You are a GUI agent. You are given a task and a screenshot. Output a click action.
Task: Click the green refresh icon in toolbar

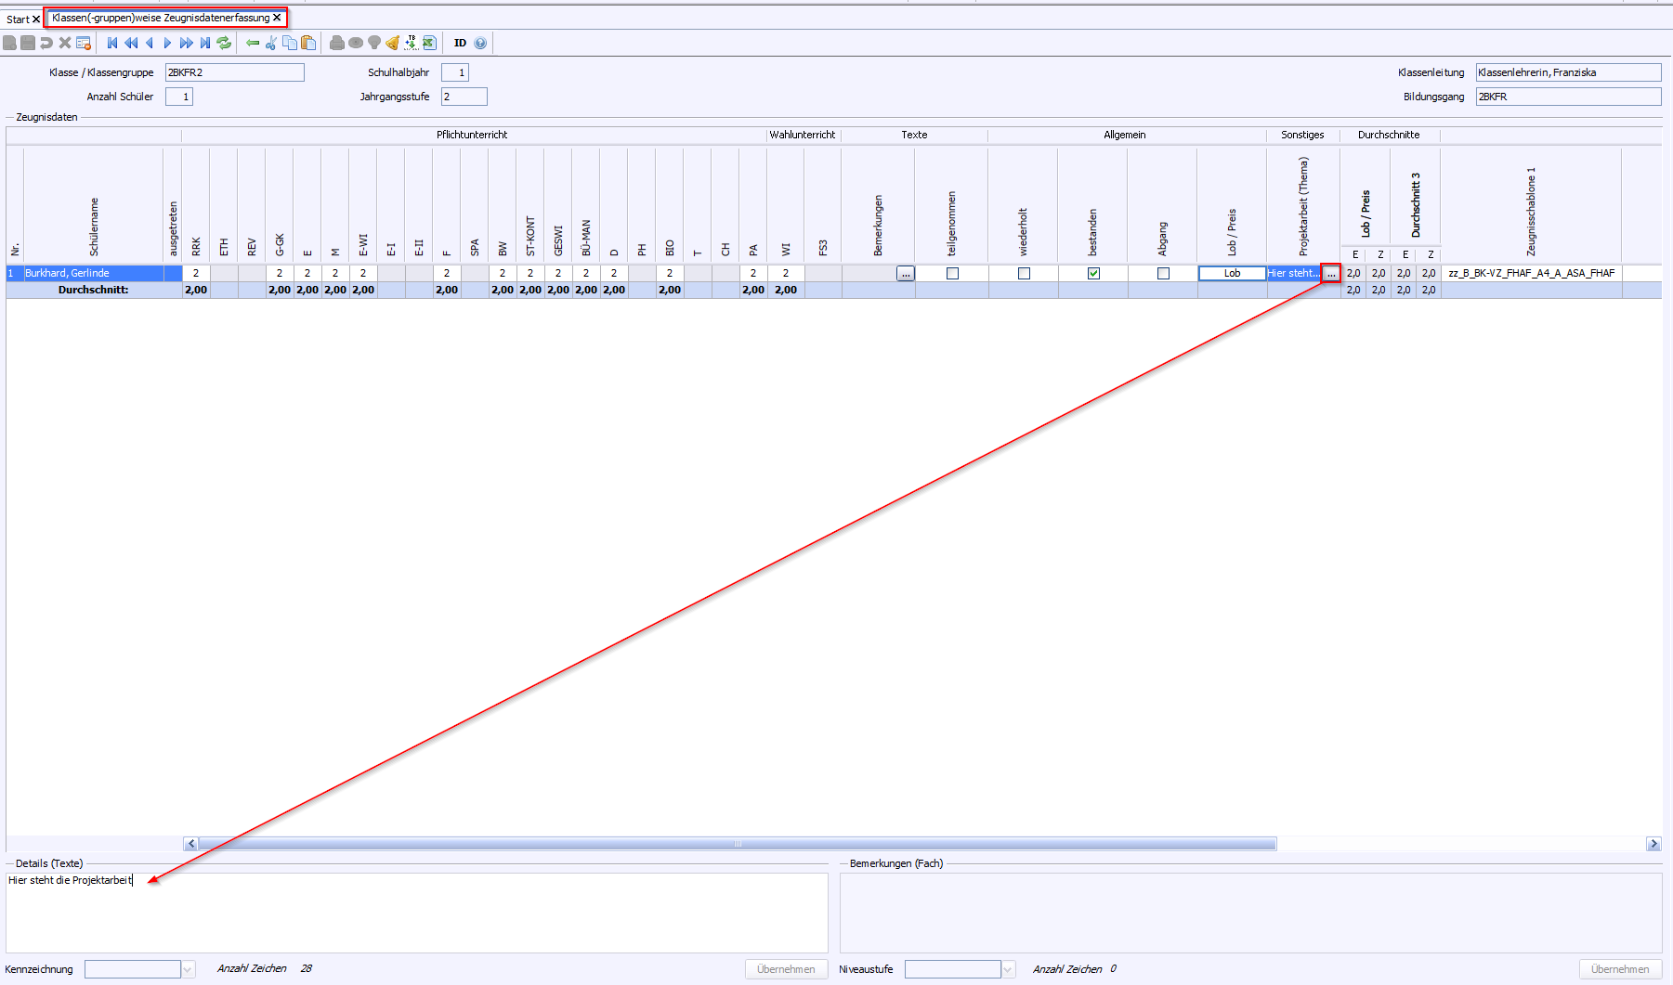224,43
